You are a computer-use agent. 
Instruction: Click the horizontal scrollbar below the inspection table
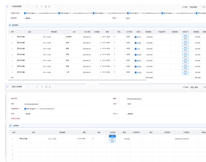pyautogui.click(x=77, y=80)
